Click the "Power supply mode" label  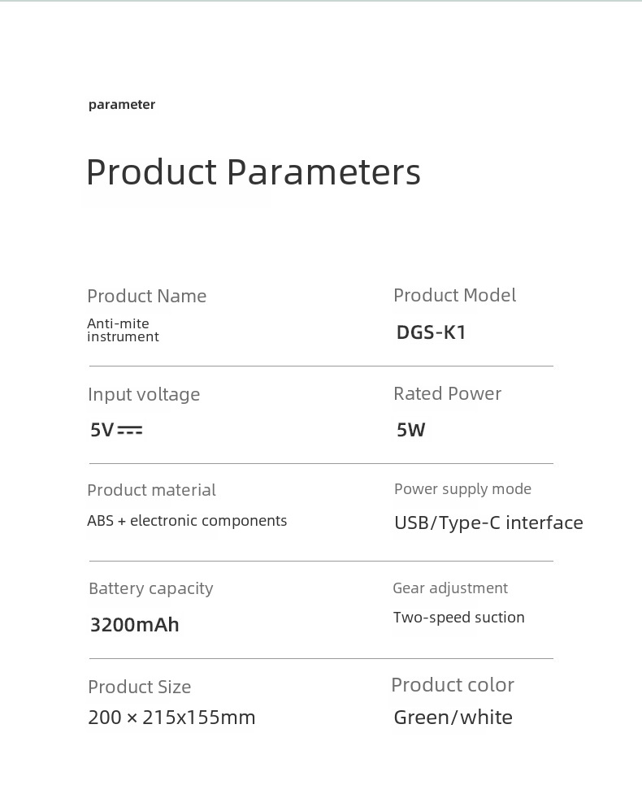click(462, 489)
